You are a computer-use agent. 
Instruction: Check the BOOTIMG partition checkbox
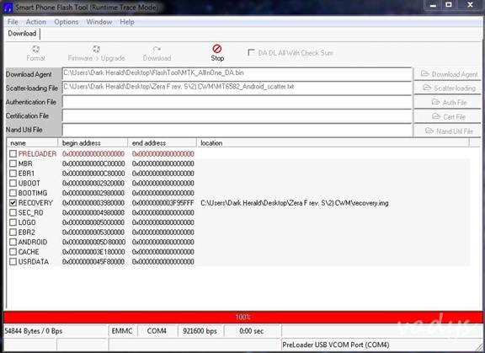pos(13,193)
